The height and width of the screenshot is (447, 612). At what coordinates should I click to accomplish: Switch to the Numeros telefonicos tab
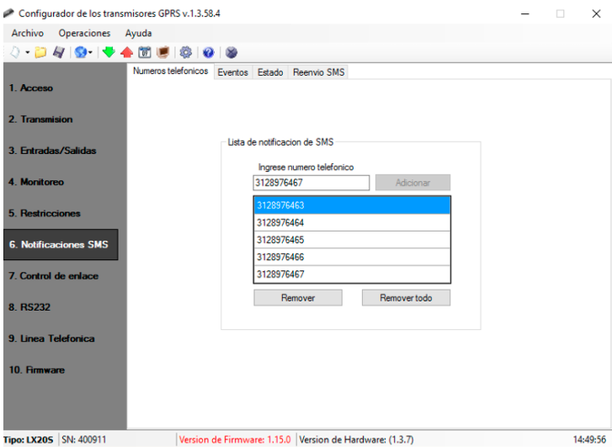point(171,71)
